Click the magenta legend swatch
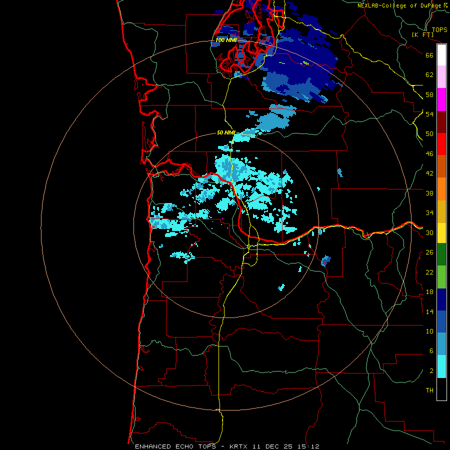 click(441, 99)
